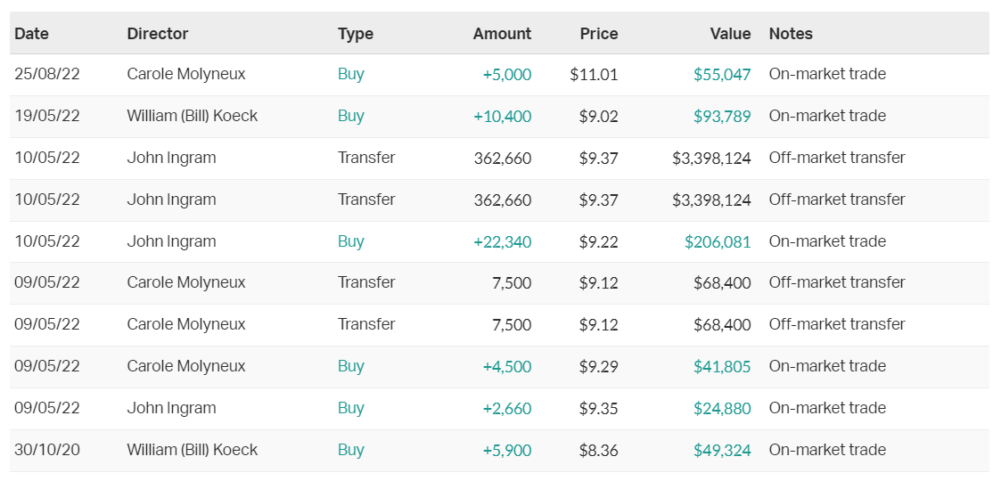1001x481 pixels.
Task: Click the 30/10/20 date cell
Action: pyautogui.click(x=47, y=450)
